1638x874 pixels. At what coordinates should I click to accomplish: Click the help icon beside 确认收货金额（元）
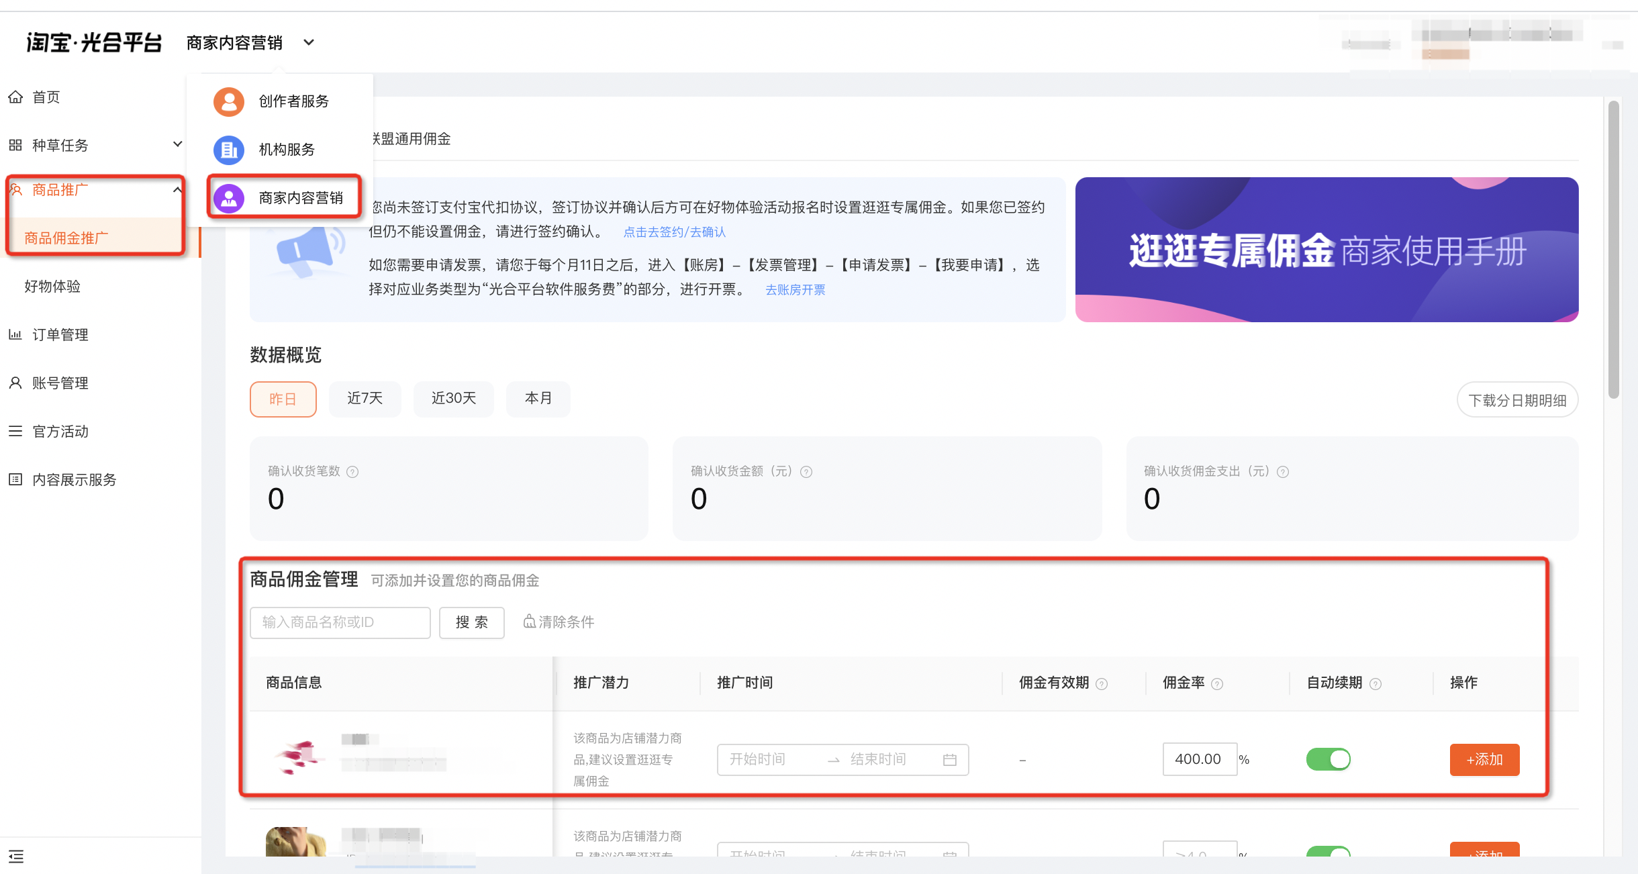tap(806, 472)
